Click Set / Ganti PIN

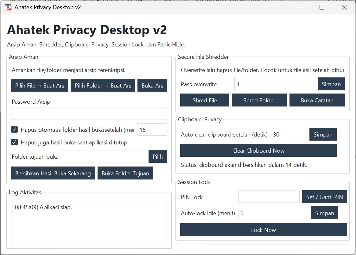point(324,197)
